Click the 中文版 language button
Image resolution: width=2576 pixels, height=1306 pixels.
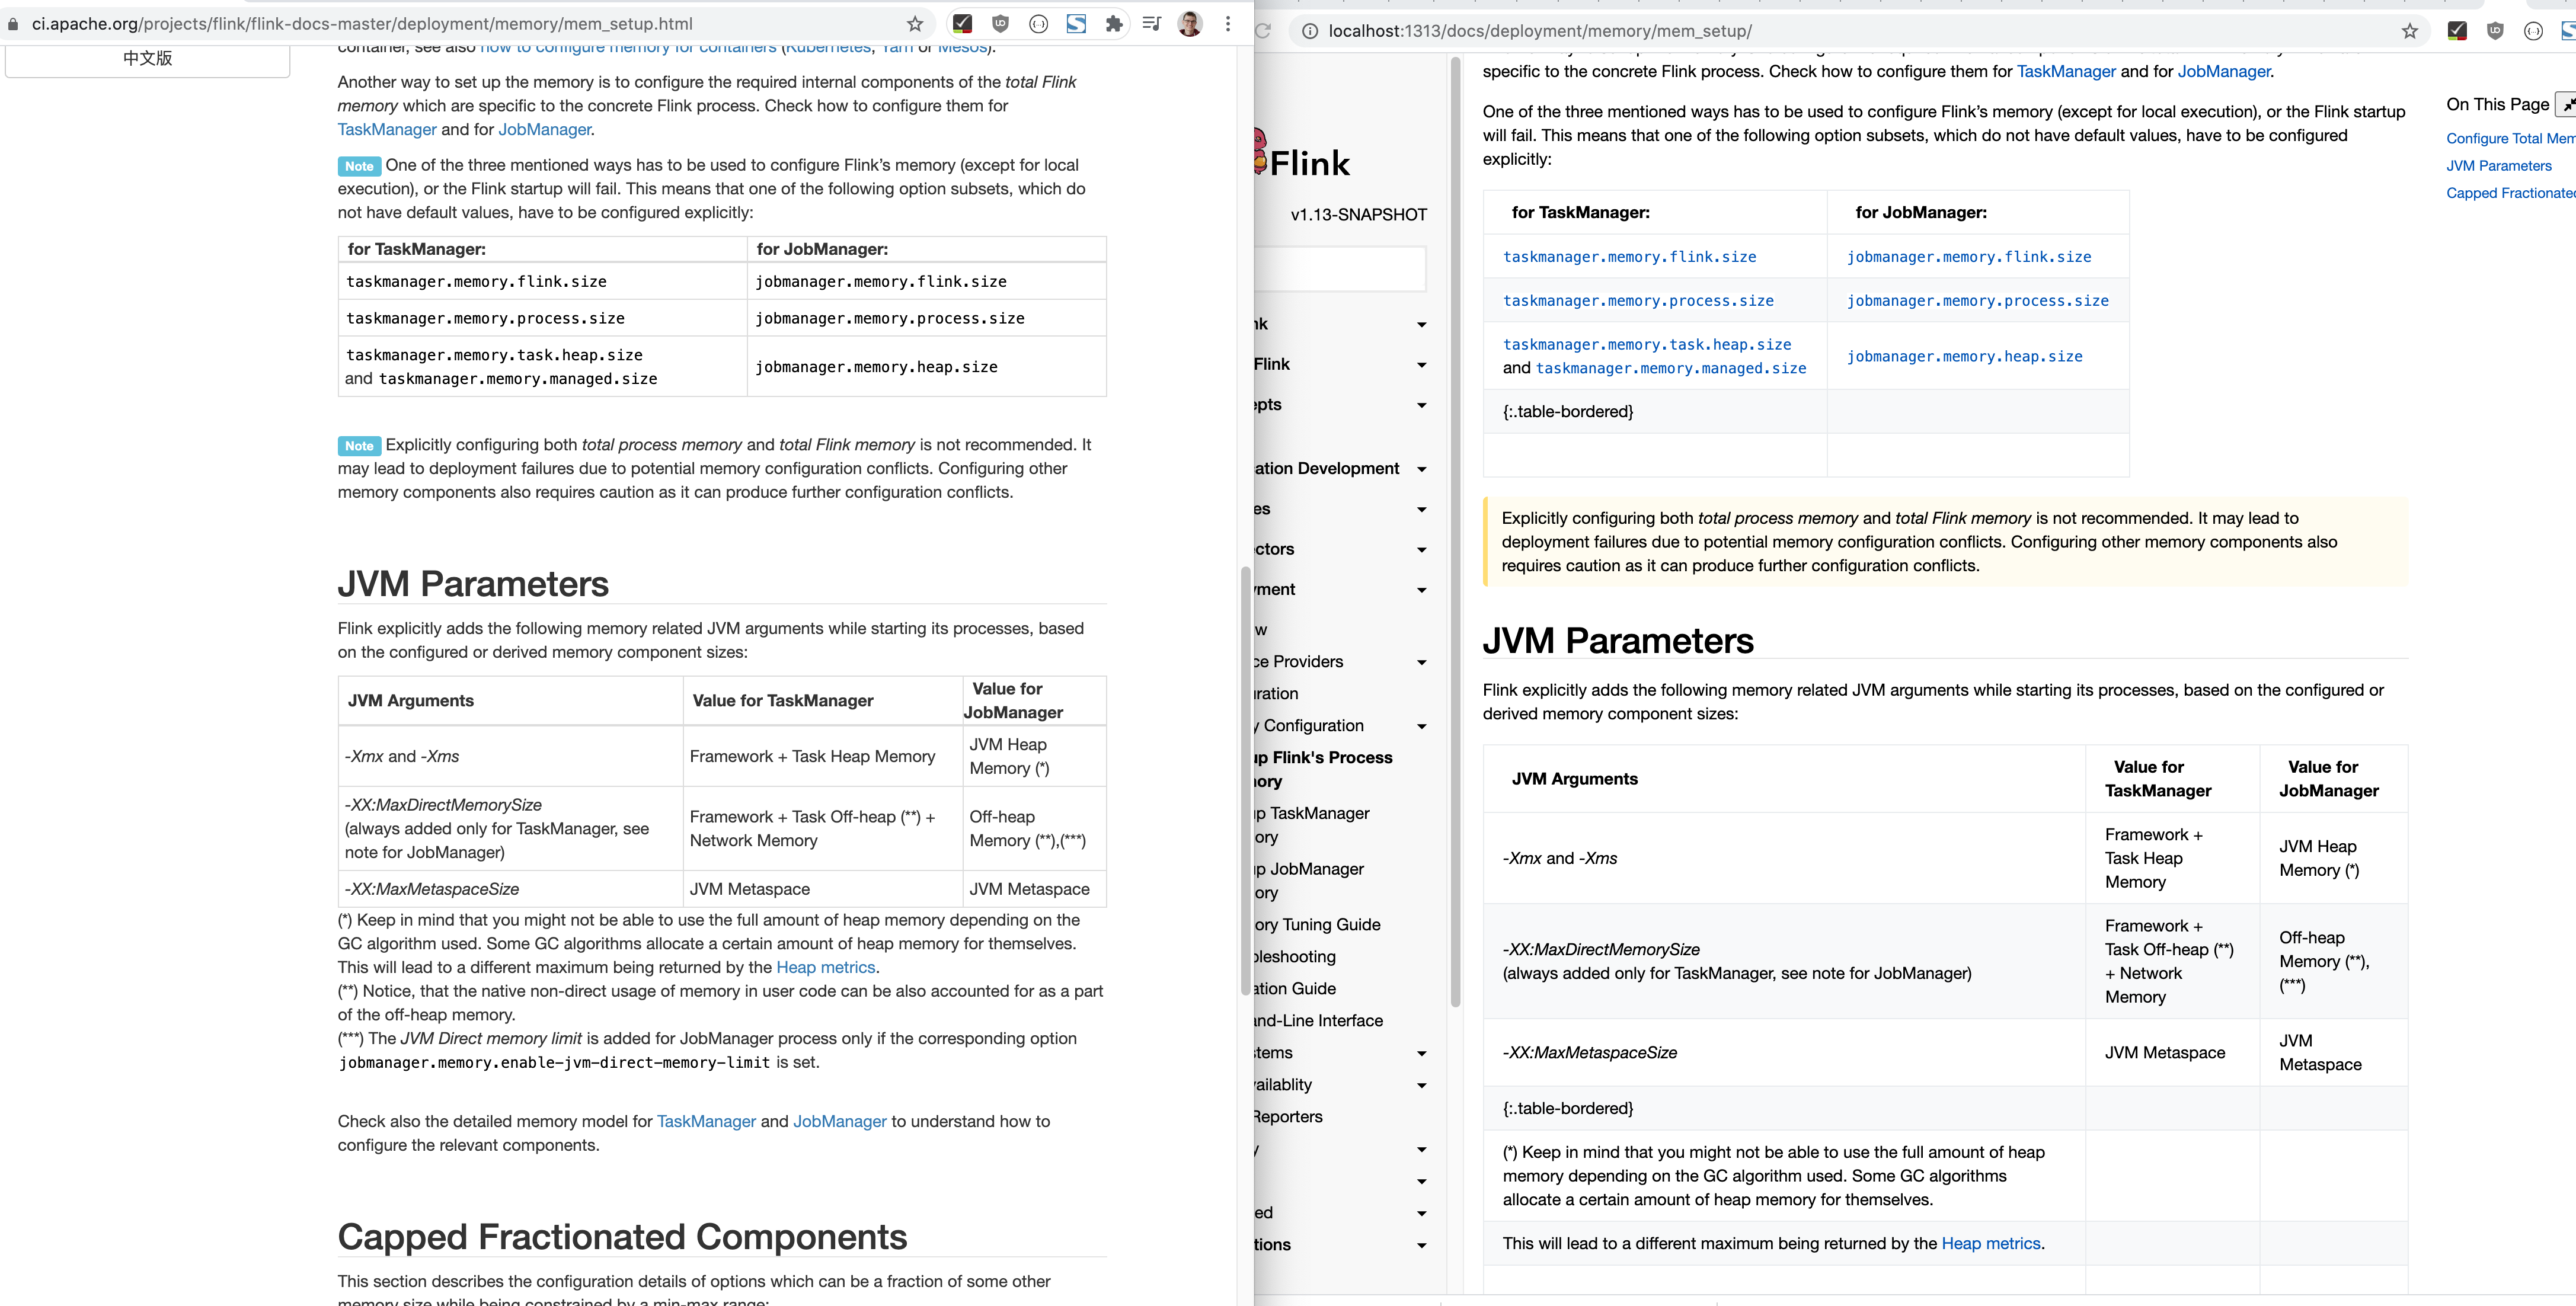click(148, 58)
